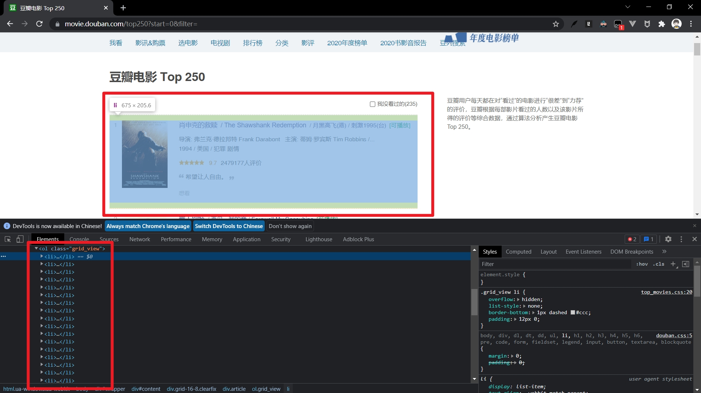Click the 选电影 navigation link

(188, 43)
